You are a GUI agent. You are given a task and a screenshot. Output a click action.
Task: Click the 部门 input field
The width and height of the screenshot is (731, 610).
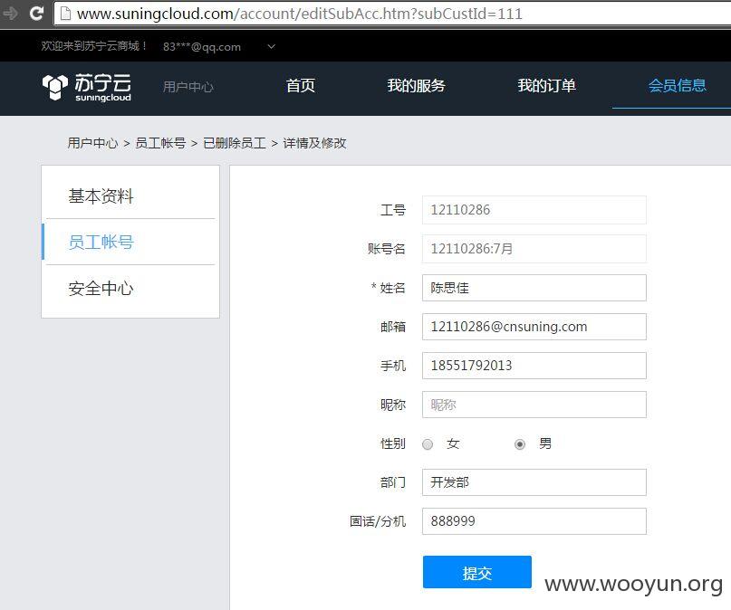[534, 482]
